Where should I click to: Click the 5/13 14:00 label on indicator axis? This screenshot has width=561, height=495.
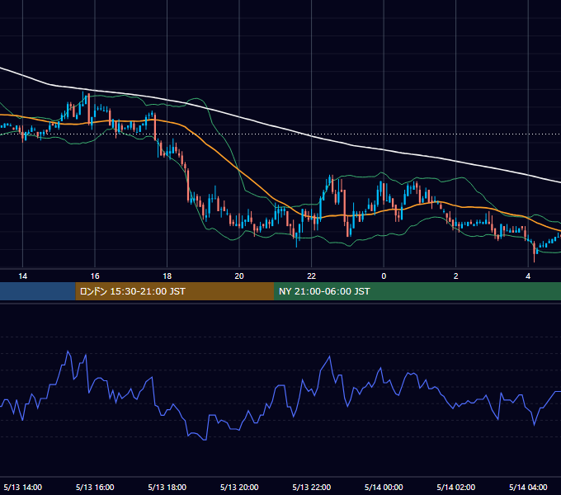click(x=22, y=487)
